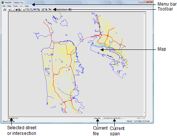Click the vertical scrollbar down arrow
The image size is (177, 136).
[x=145, y=113]
